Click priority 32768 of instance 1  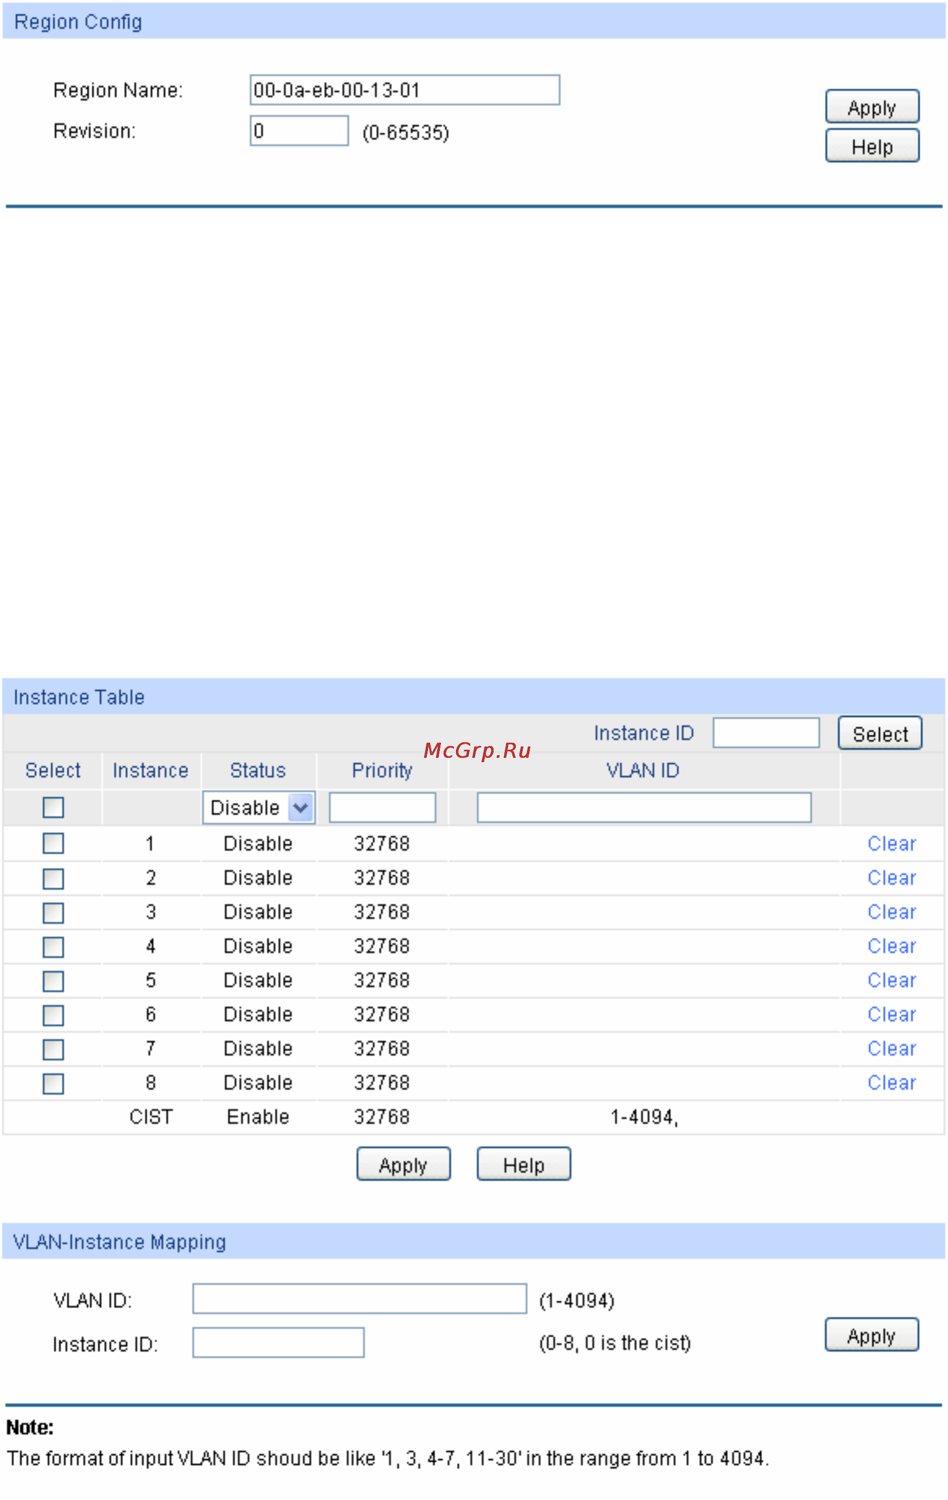click(x=382, y=844)
